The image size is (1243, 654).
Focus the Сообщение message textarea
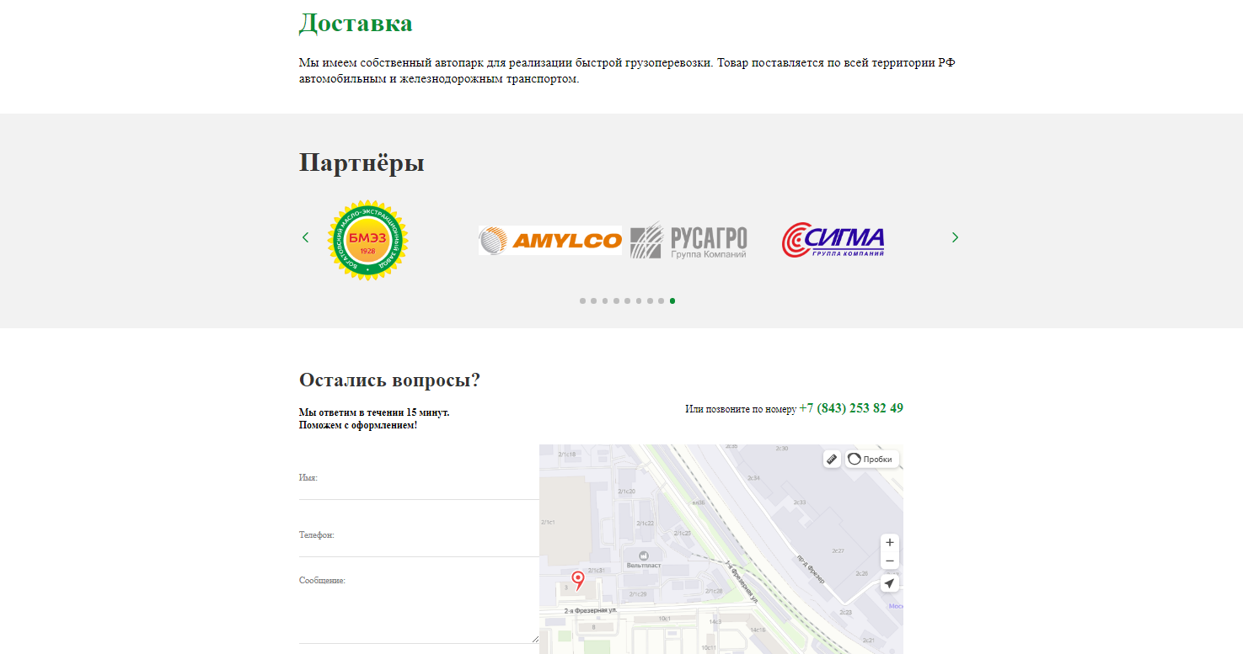(419, 608)
